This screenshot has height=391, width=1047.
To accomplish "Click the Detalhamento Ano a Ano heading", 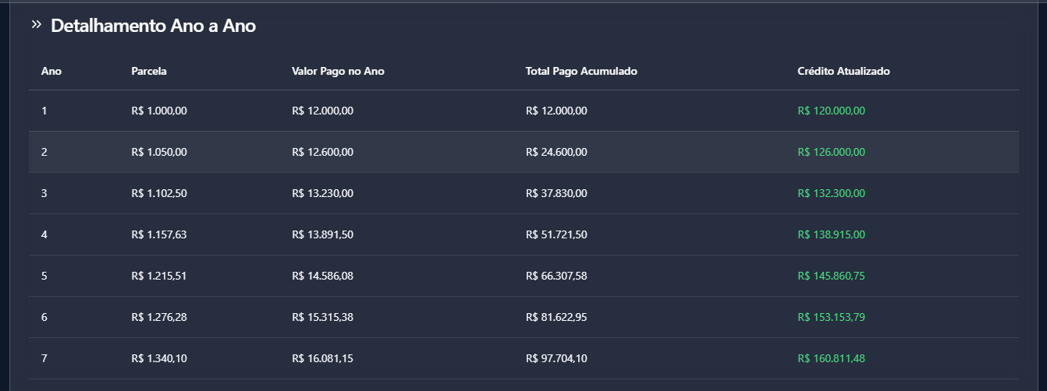I will pos(153,26).
